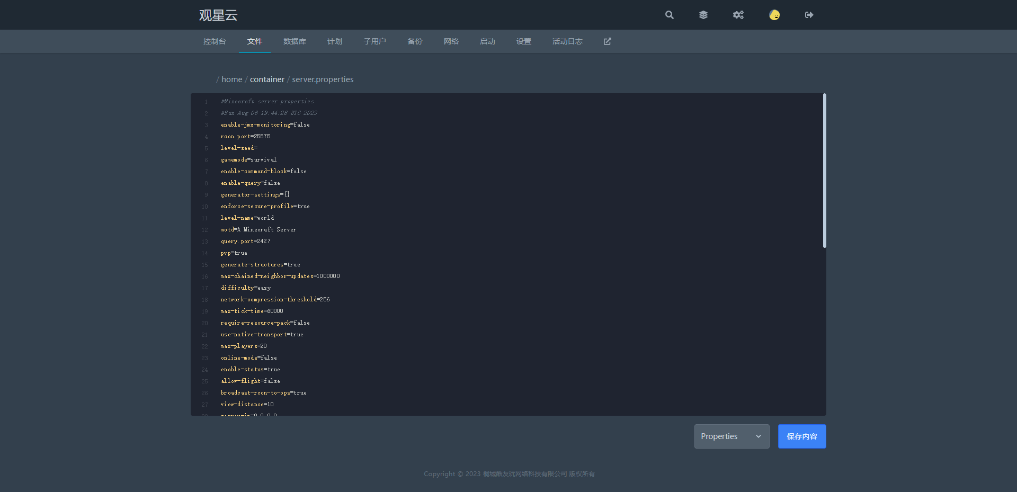Click the motd line in editor
Viewport: 1017px width, 492px height.
tap(258, 230)
